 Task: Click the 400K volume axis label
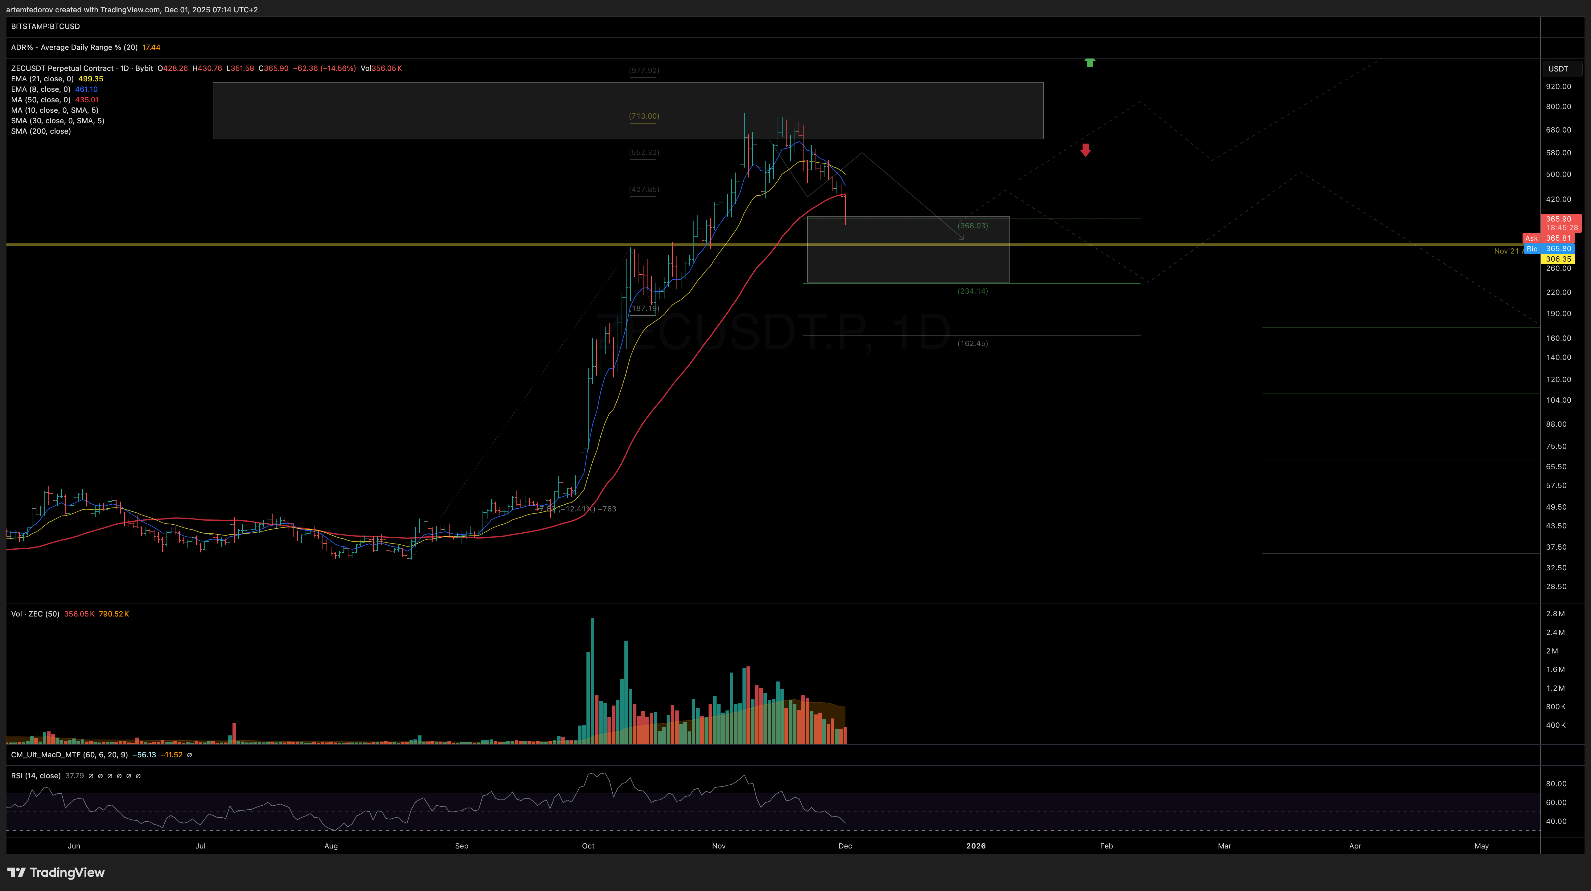pyautogui.click(x=1556, y=726)
